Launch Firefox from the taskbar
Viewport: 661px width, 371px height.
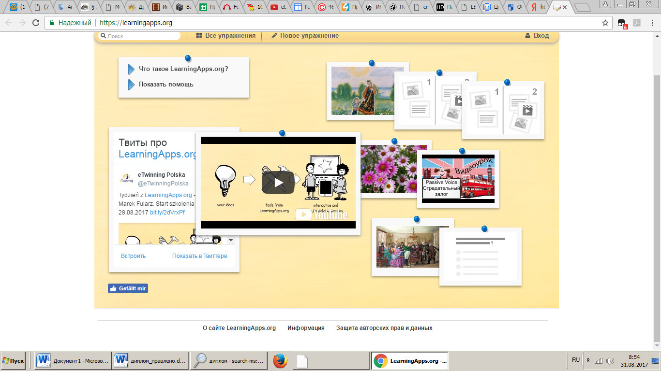(280, 361)
